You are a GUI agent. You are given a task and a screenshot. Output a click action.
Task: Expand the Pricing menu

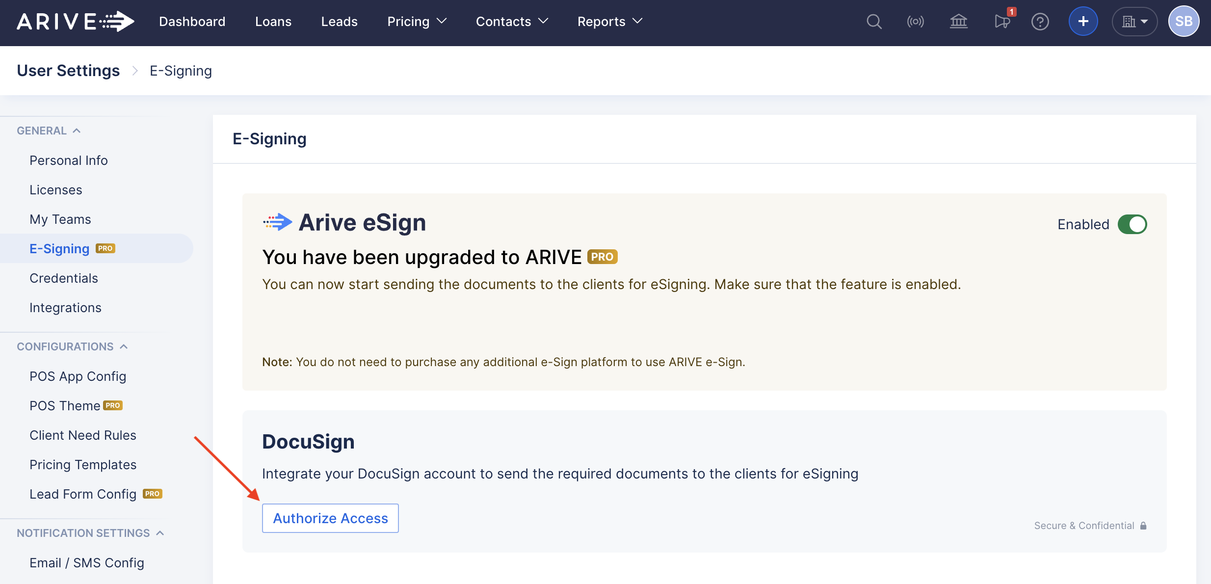[417, 22]
